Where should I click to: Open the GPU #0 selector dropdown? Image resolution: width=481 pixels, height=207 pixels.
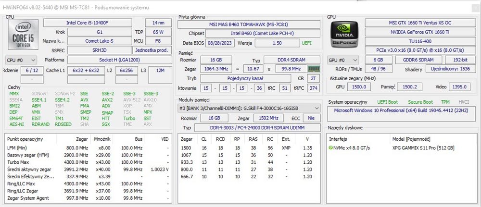coord(343,60)
